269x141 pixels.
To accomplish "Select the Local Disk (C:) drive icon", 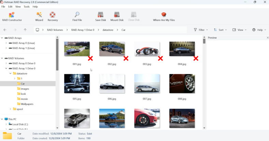I will [x=10, y=124].
